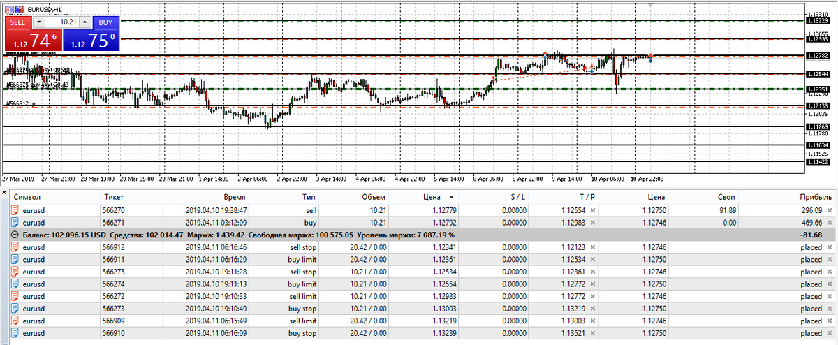838x345 pixels.
Task: Delete pending order 566272 via placed X
Action: (829, 297)
